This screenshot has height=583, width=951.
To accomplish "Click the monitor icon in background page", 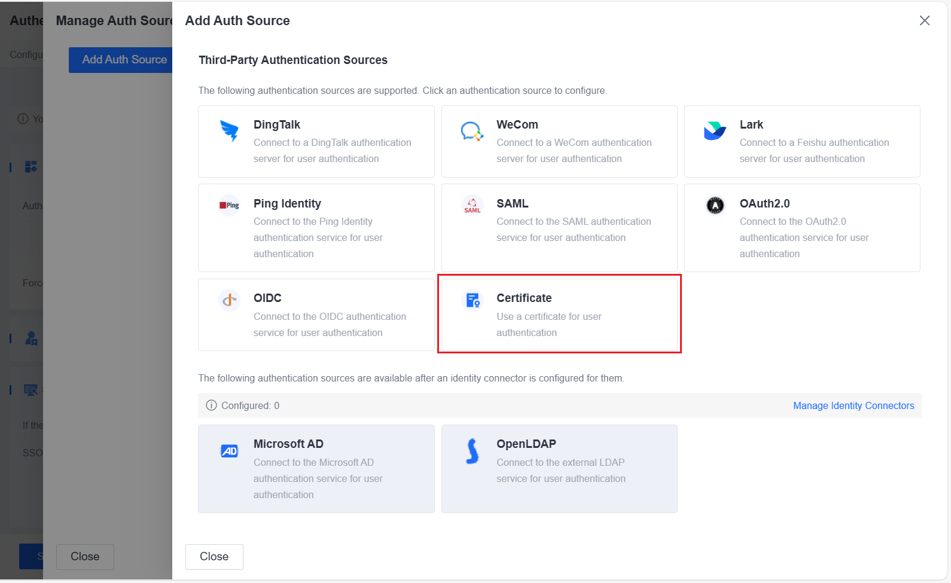I will pos(31,390).
